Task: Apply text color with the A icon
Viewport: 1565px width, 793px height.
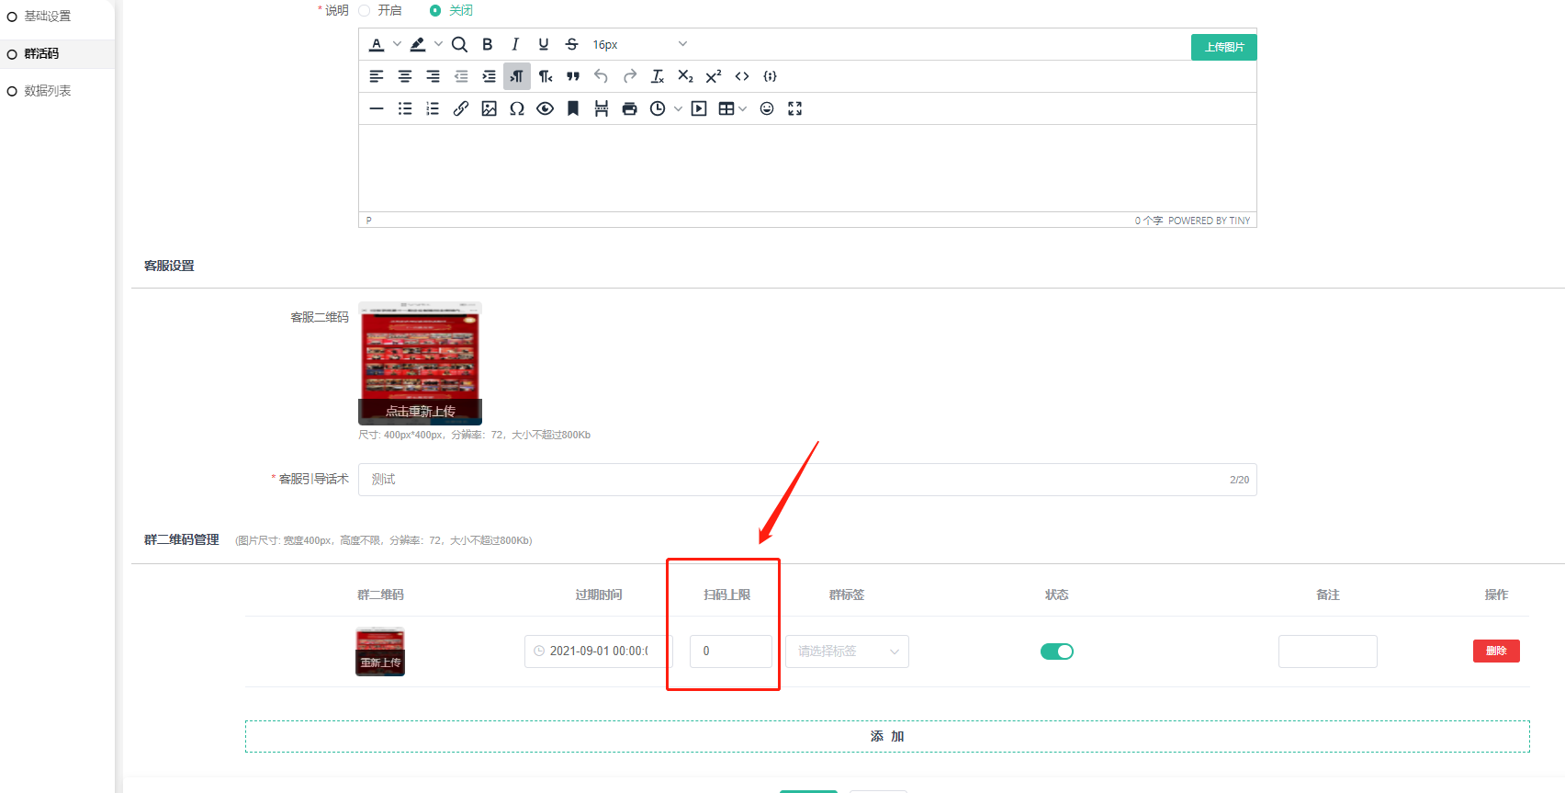Action: click(377, 44)
